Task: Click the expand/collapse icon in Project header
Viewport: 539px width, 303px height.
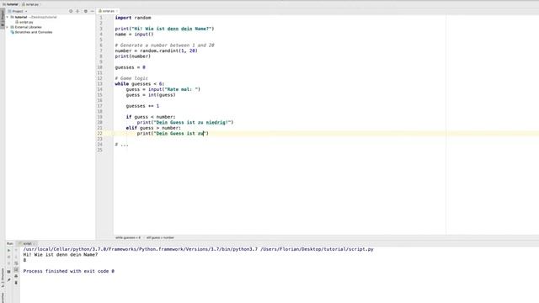Action: 77,11
